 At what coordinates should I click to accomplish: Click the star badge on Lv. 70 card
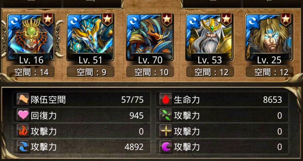167,19
